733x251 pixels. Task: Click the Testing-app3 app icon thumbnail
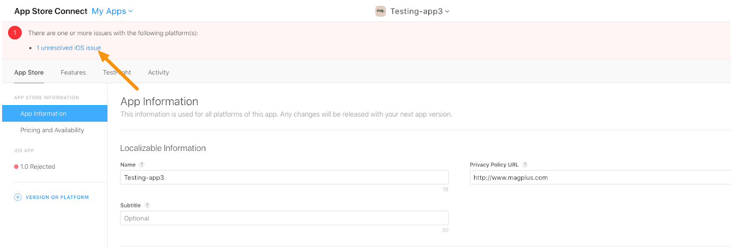[x=380, y=11]
